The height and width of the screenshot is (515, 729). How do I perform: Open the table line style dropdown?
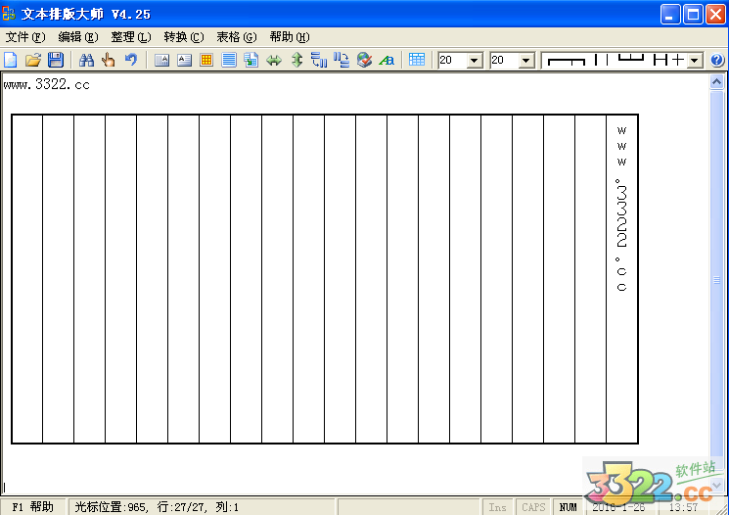[695, 61]
